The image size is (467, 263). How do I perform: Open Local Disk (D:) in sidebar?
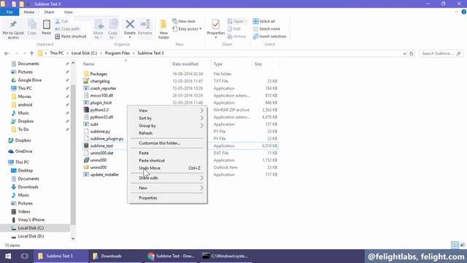click(31, 236)
